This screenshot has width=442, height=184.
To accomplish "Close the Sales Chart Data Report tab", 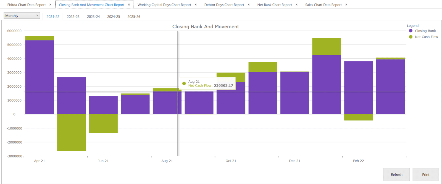I will click(x=346, y=5).
